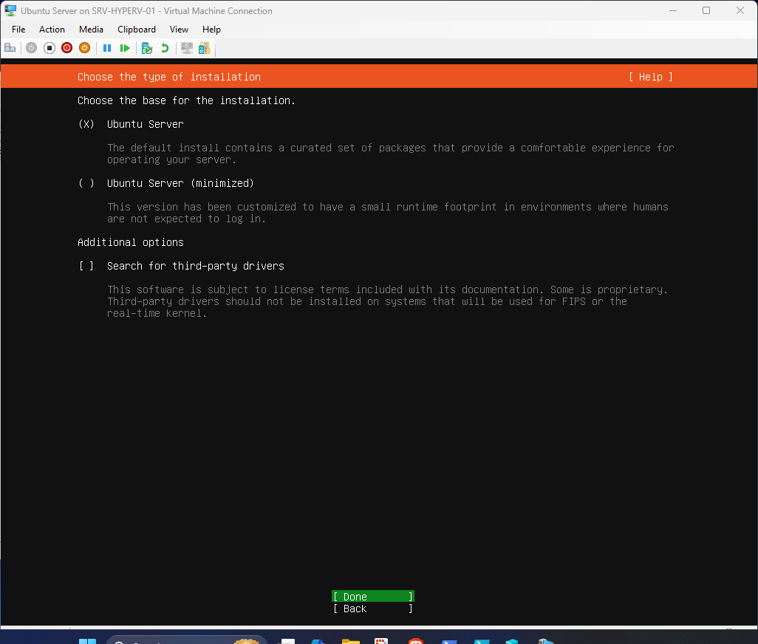This screenshot has height=644, width=758.
Task: Open installer Help in top-right corner
Action: click(x=649, y=76)
